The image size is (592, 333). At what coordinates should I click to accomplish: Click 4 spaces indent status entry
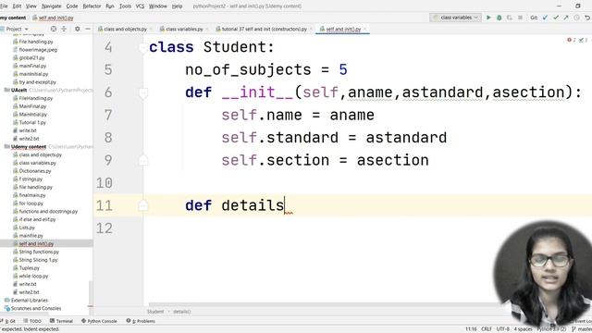pos(523,329)
